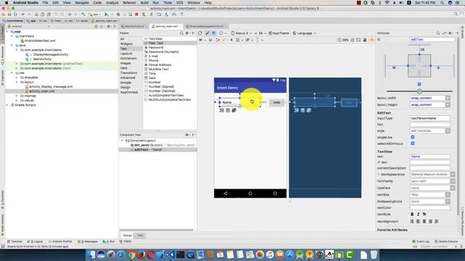Toggle Show Constraints eye icon
The height and width of the screenshot is (261, 465).
click(201, 40)
